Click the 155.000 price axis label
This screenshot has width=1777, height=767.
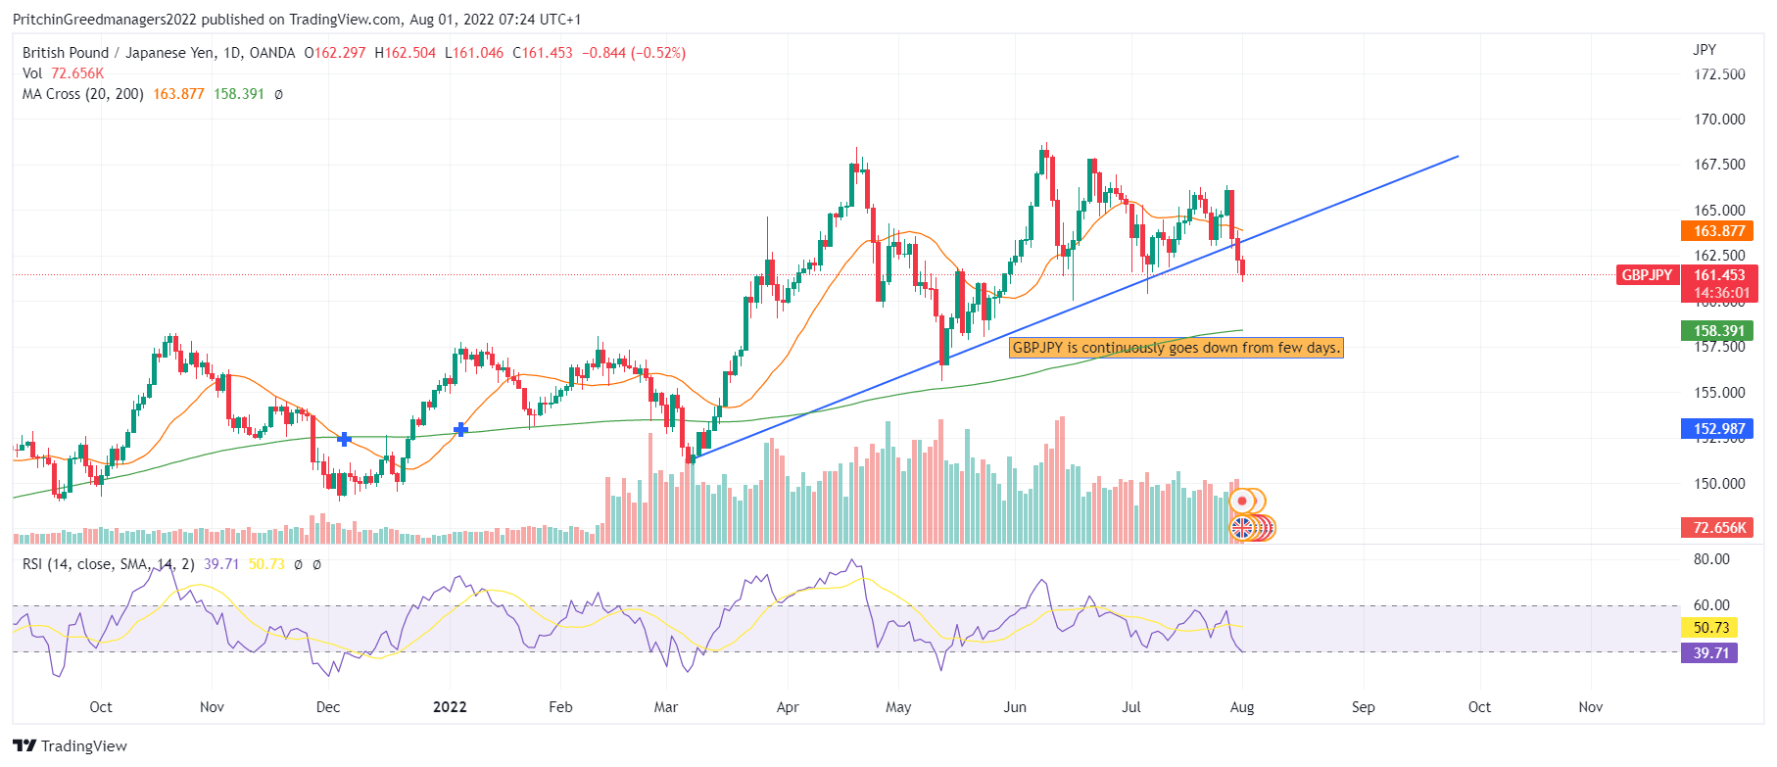(1719, 393)
